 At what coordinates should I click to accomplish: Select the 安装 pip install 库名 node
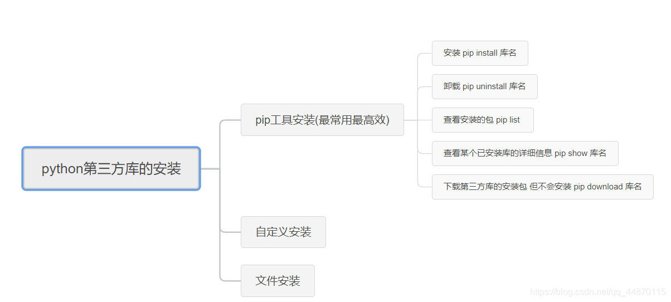point(480,53)
